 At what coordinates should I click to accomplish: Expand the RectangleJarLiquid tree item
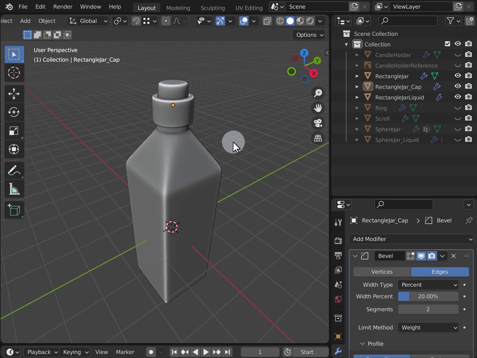[357, 97]
